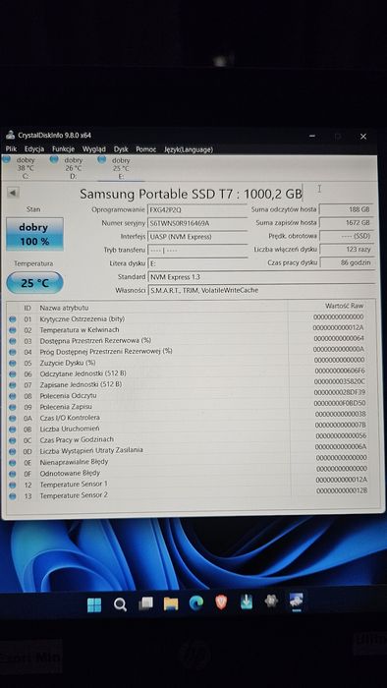
Task: Click the 188 GB host reads value
Action: pyautogui.click(x=347, y=209)
